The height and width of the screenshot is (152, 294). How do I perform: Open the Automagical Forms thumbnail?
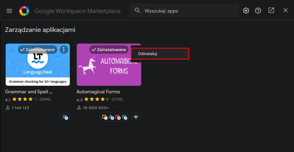109,65
